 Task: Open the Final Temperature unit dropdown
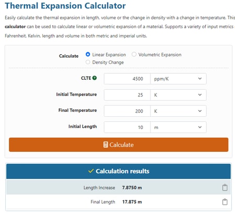[179, 111]
